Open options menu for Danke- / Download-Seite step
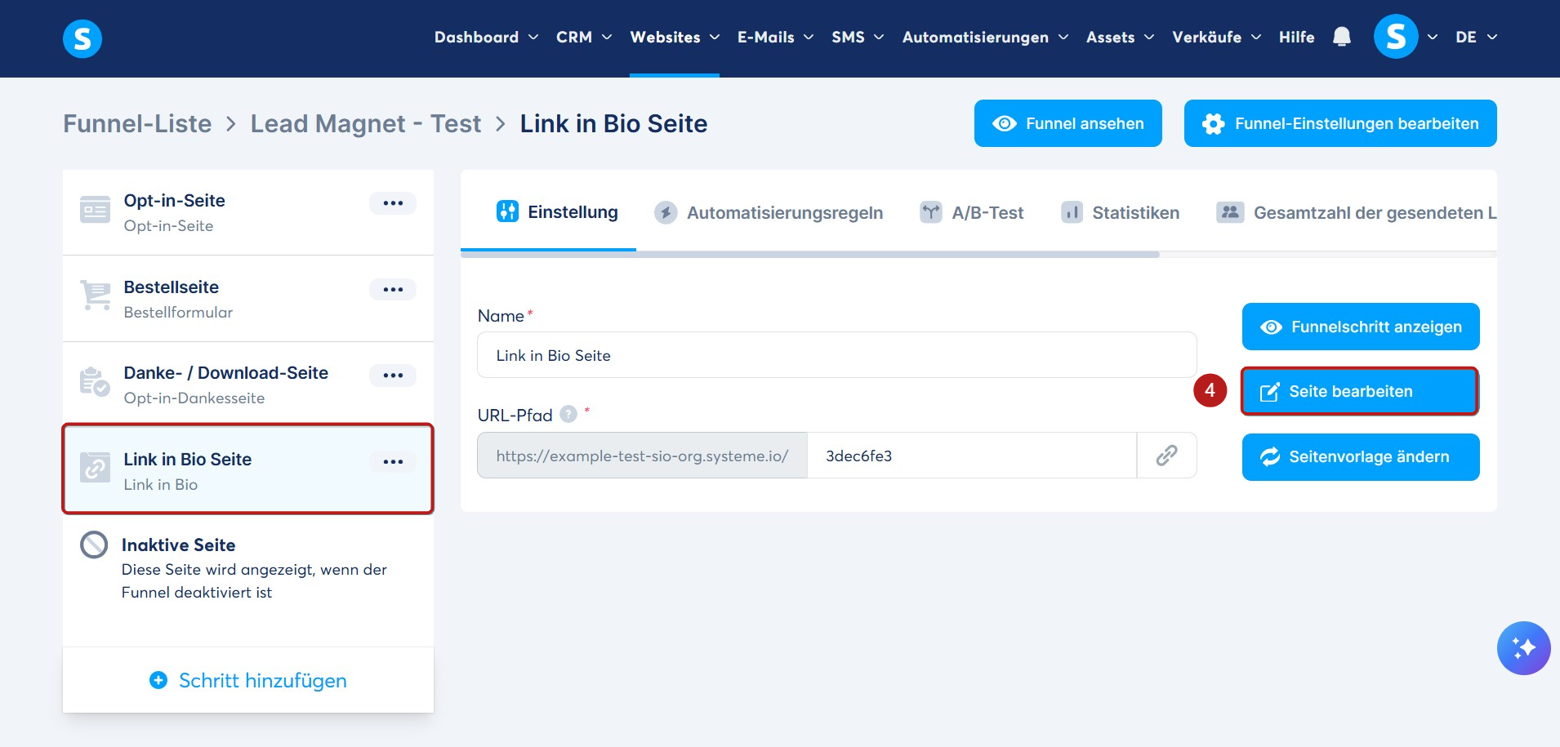The width and height of the screenshot is (1560, 747). click(393, 375)
